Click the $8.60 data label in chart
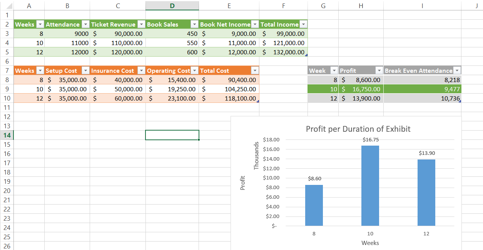The height and width of the screenshot is (250, 483). point(314,179)
